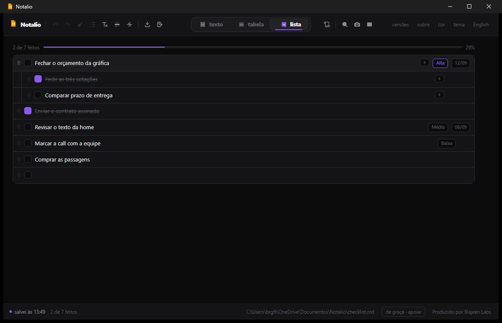Image resolution: width=502 pixels, height=323 pixels.
Task: Uncheck 'Enviar o contrato assinado'
Action: [28, 111]
